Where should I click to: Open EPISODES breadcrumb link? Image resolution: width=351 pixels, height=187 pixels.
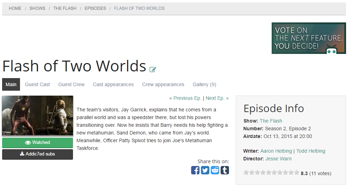click(x=95, y=8)
